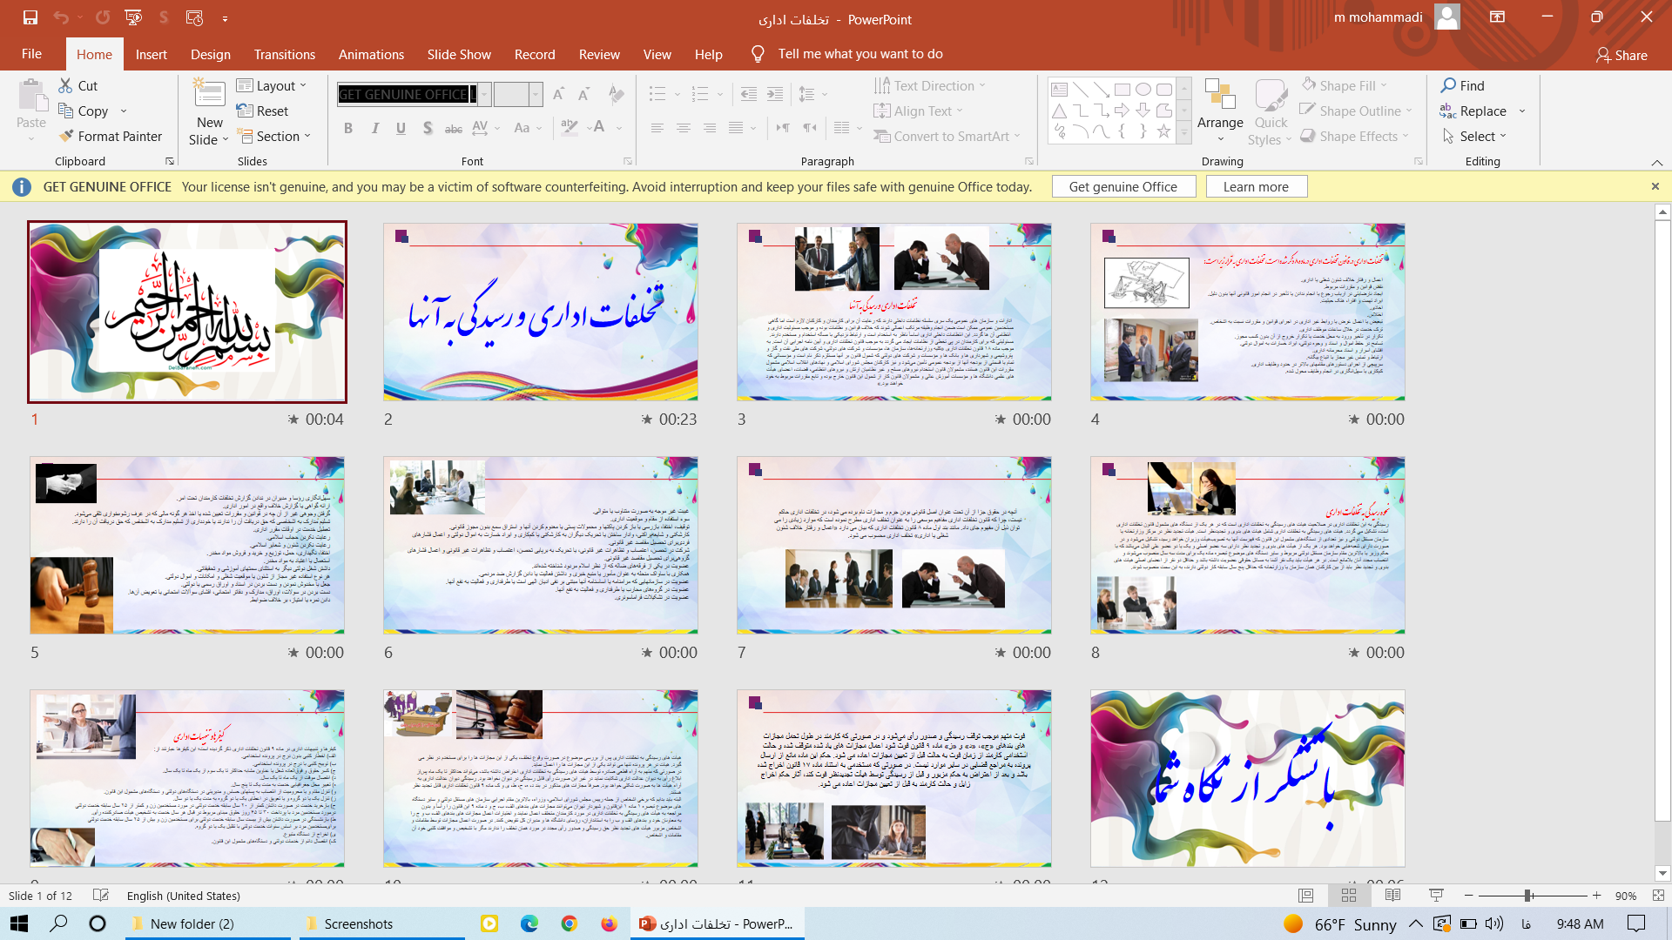The image size is (1672, 940).
Task: Click the Cut scissors icon
Action: tap(66, 85)
